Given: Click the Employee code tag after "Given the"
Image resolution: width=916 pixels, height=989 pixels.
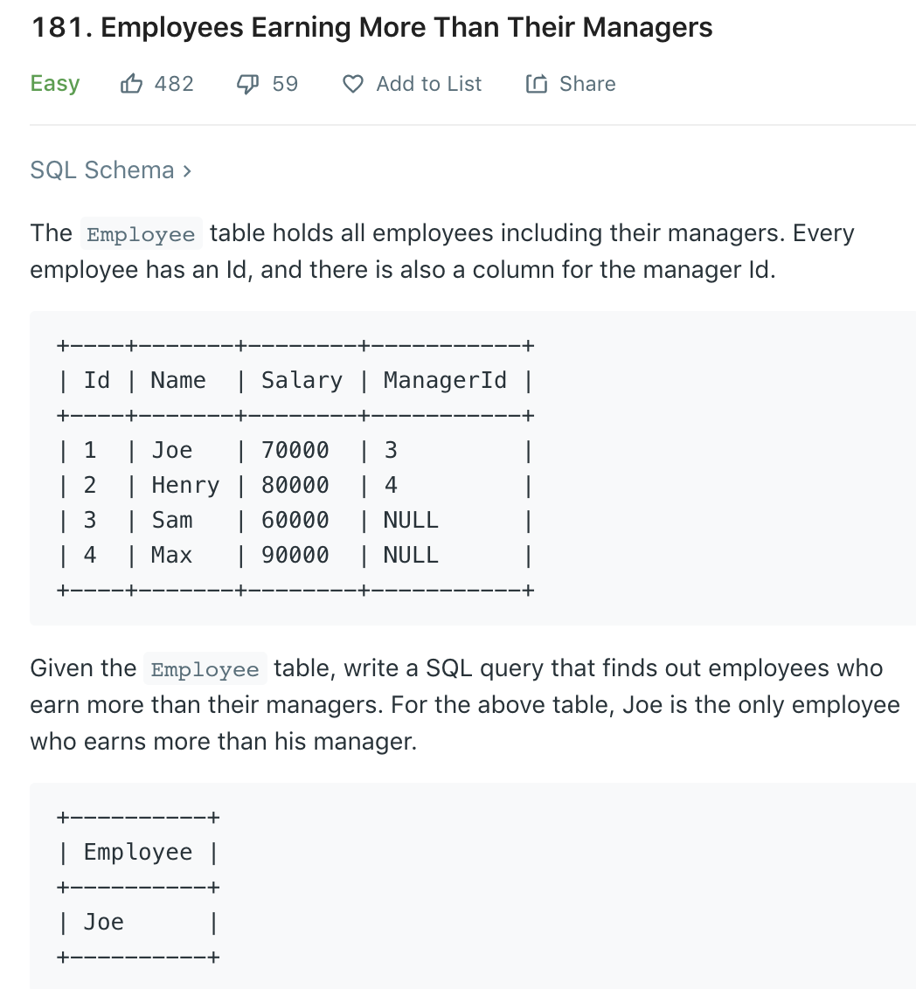Looking at the screenshot, I should click(x=205, y=669).
